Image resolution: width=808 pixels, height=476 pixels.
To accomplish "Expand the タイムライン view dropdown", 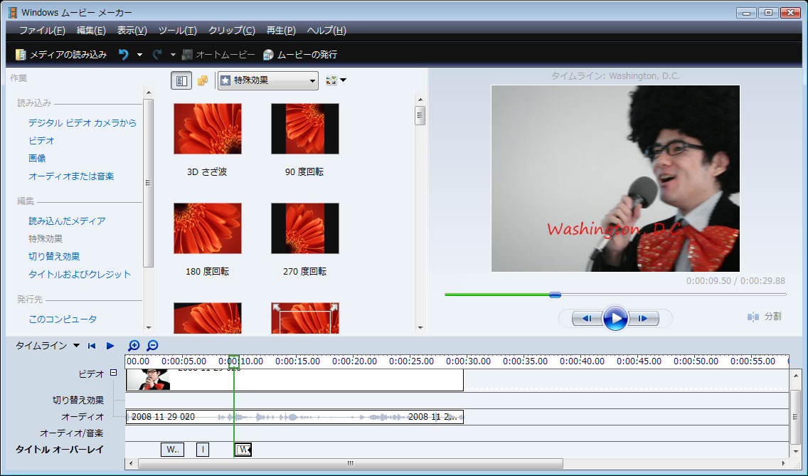I will point(76,346).
